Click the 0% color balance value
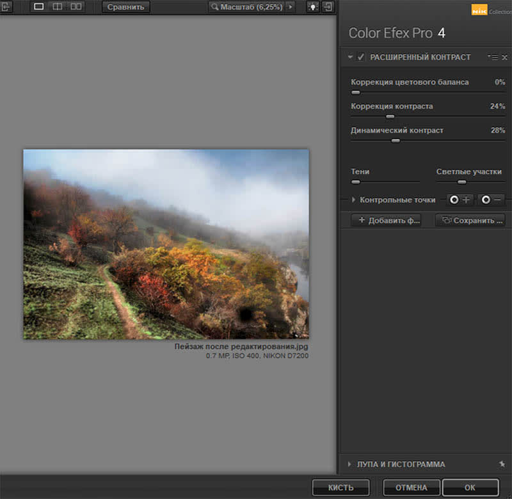 [x=500, y=82]
